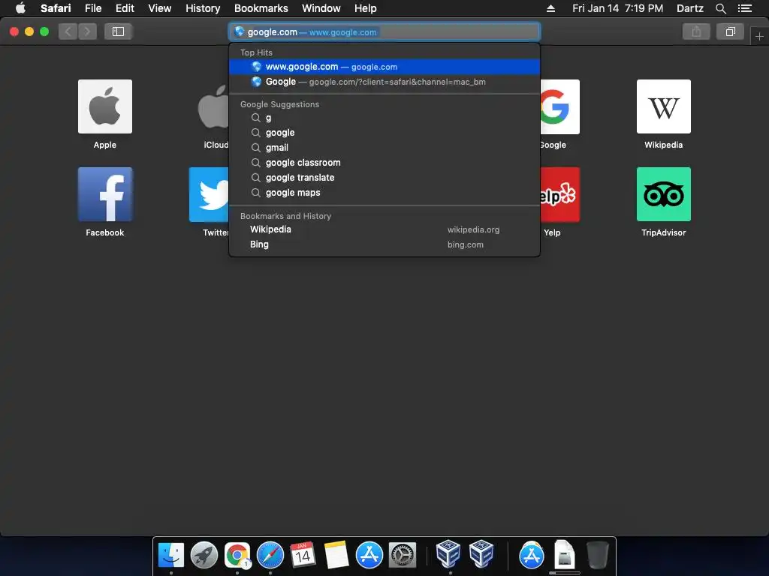Show all tabs overview button
Image resolution: width=769 pixels, height=576 pixels.
click(x=730, y=31)
